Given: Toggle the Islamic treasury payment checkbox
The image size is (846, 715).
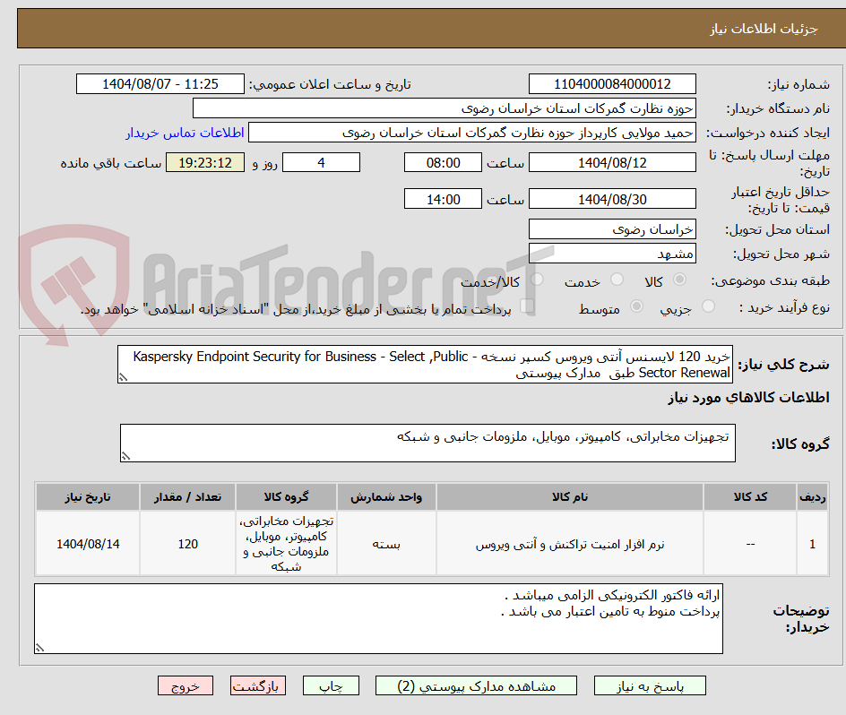Looking at the screenshot, I should 527,306.
